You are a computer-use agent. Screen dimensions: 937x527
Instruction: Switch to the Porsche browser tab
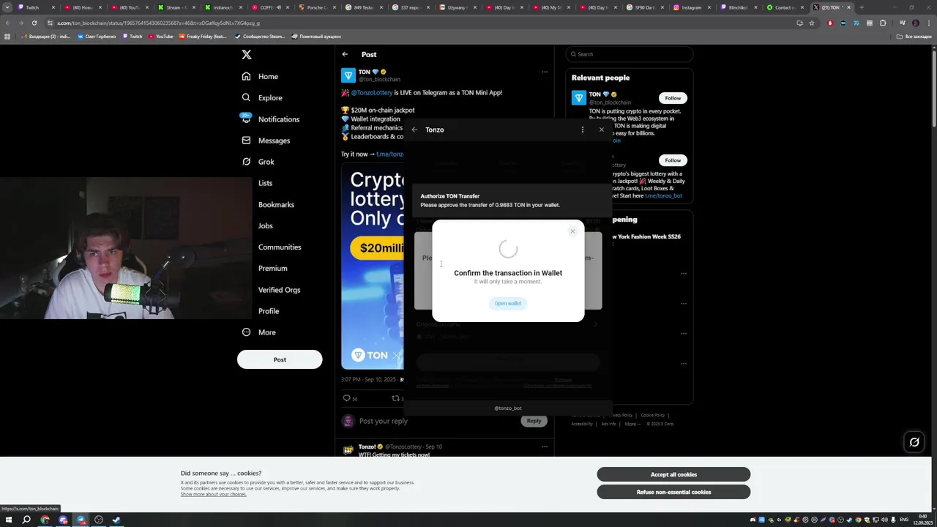click(317, 7)
